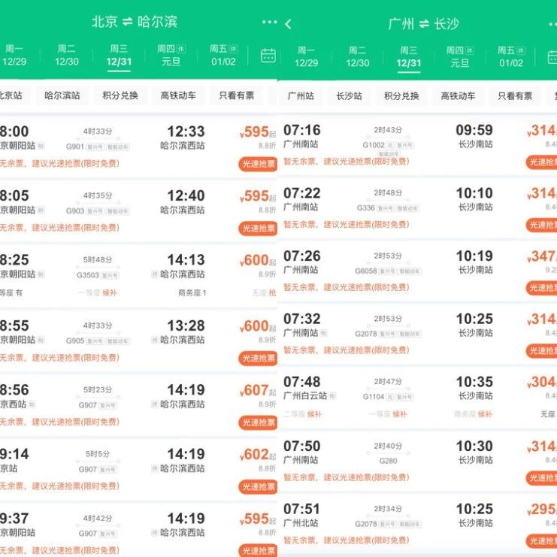Toggle the 哈尔滨站 station filter
The width and height of the screenshot is (557, 557).
point(62,95)
